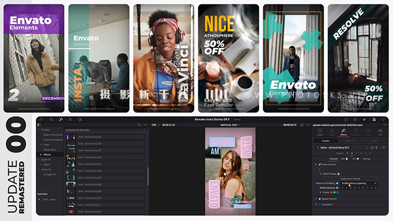Click Apply preset settings button
Viewport: 393px width, 221px height.
(350, 179)
